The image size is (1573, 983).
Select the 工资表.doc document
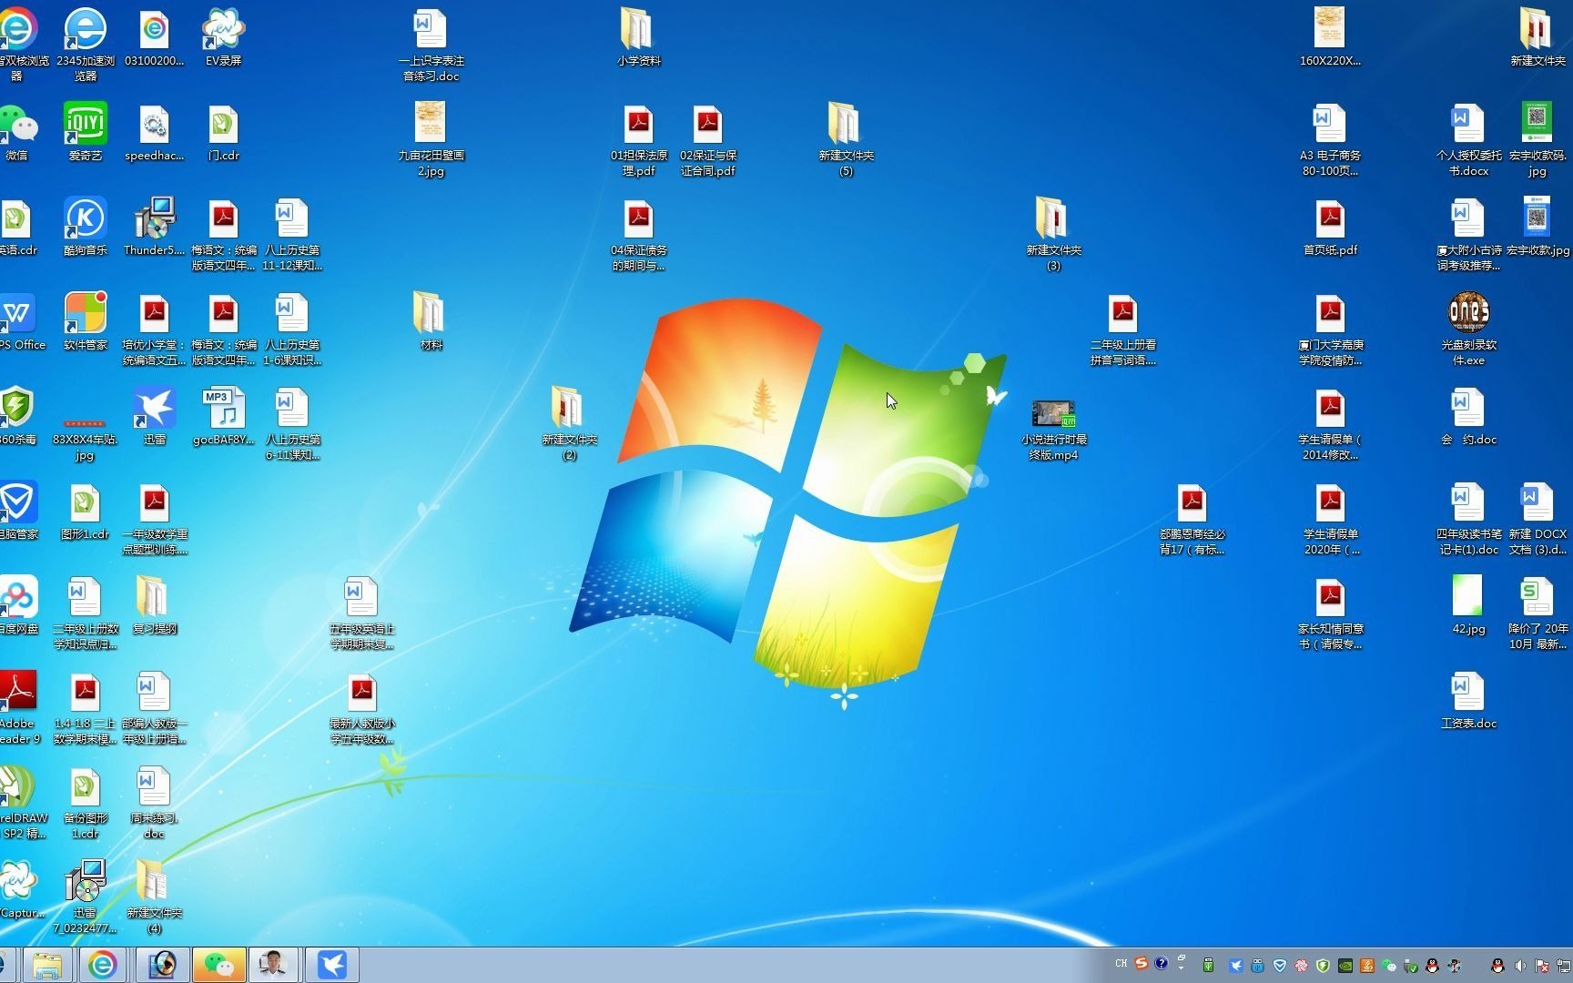pos(1468,700)
